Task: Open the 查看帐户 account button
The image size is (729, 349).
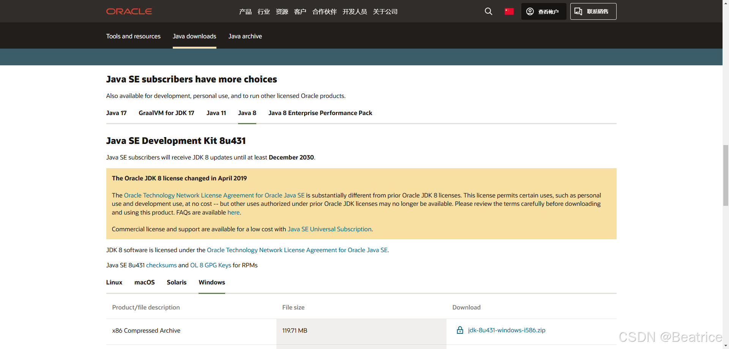Action: coord(544,11)
